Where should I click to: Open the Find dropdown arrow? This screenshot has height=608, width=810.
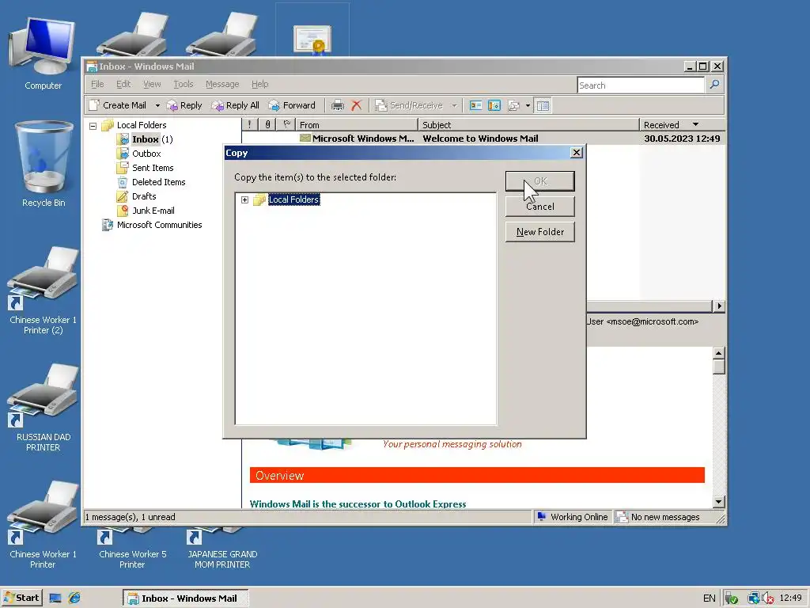(528, 105)
